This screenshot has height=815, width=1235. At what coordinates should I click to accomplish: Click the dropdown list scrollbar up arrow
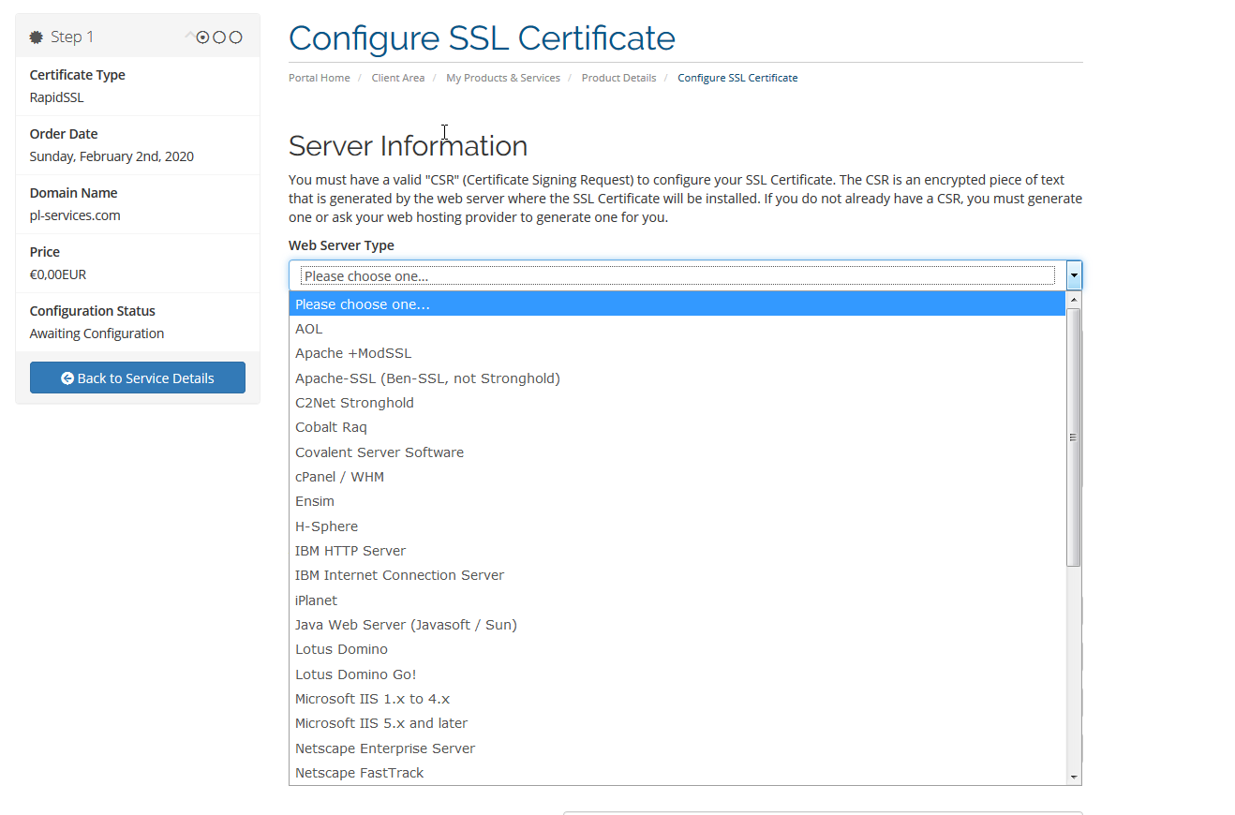coord(1074,299)
